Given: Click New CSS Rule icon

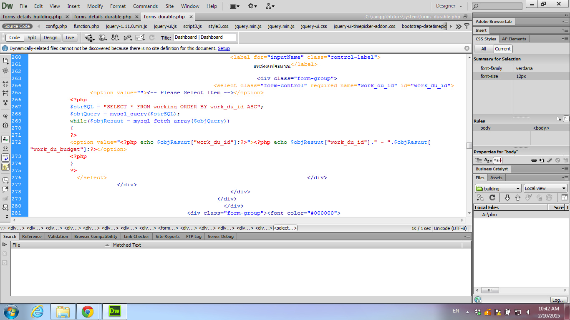Looking at the screenshot, I should click(x=542, y=160).
